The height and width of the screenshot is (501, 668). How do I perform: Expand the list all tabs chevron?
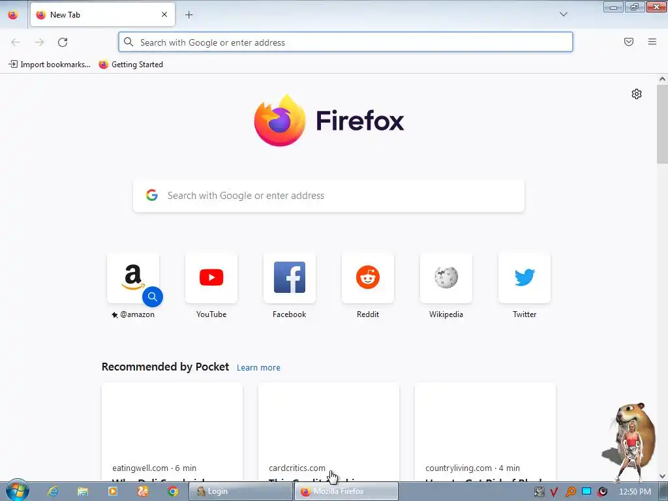[563, 14]
